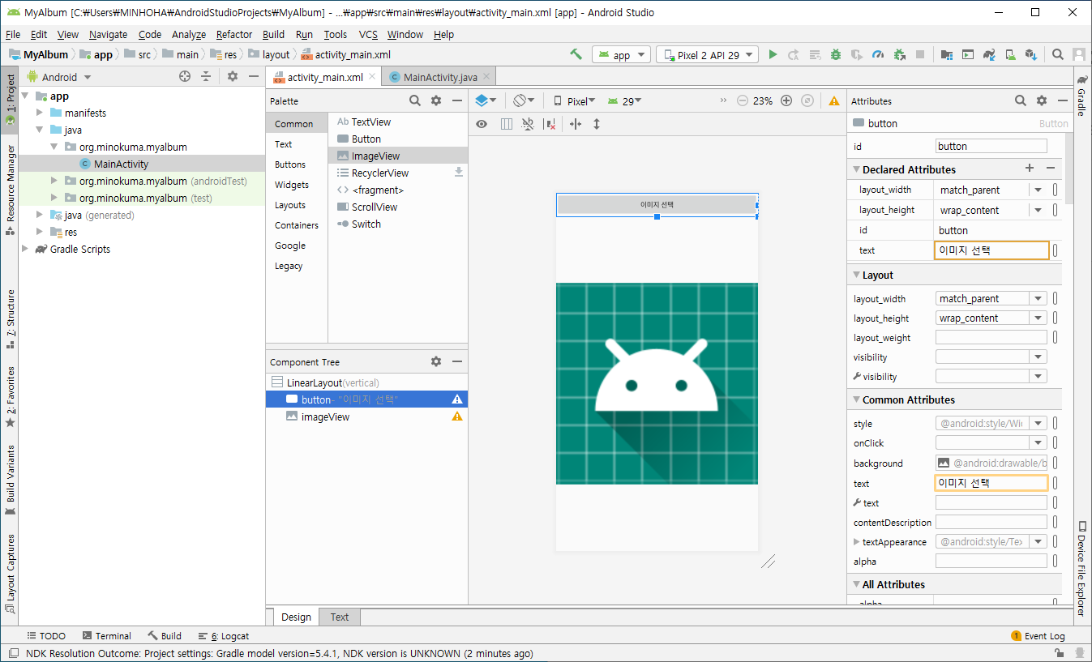This screenshot has width=1092, height=662.
Task: Open orientation for preview dropdown
Action: tap(524, 100)
